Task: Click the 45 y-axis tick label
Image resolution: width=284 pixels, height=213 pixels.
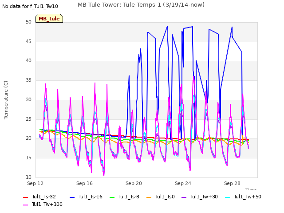Action: (28, 41)
